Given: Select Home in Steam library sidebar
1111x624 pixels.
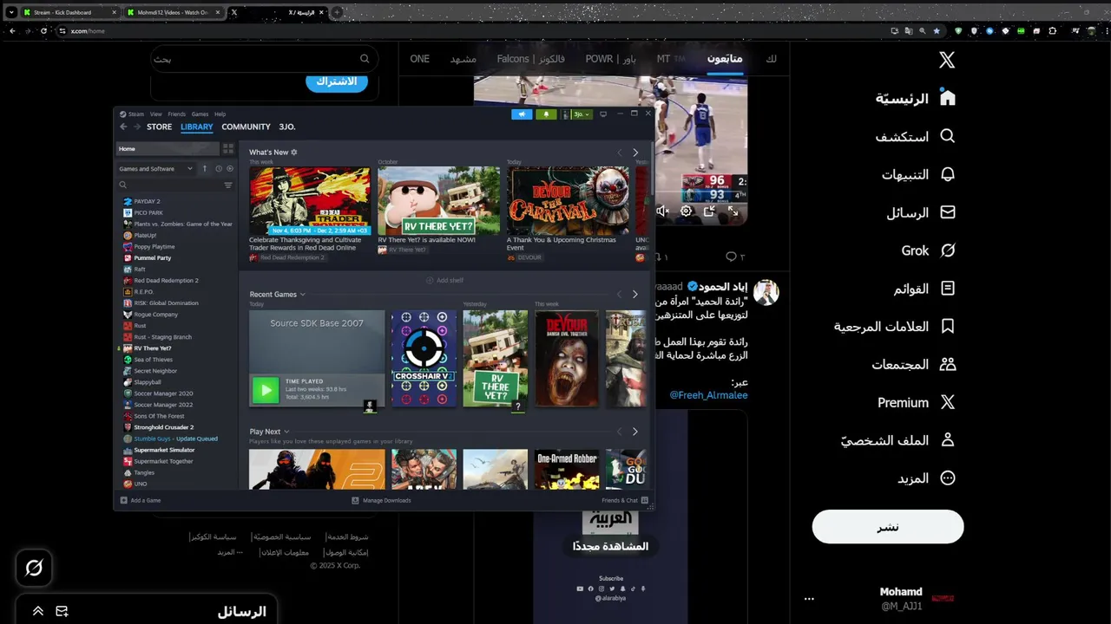Looking at the screenshot, I should (x=167, y=149).
